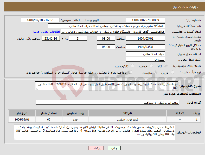This screenshot has width=205, height=155.
Task: Click the announcement date field 1404/02/28 - 07:51
Action: pos(40,20)
